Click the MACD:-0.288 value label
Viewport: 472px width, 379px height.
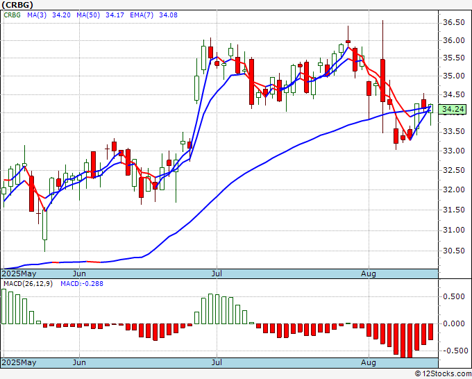[x=82, y=284]
